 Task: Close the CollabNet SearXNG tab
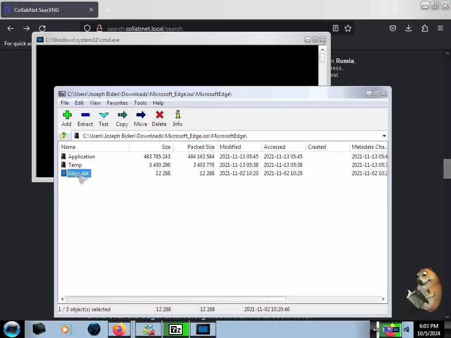(x=91, y=10)
